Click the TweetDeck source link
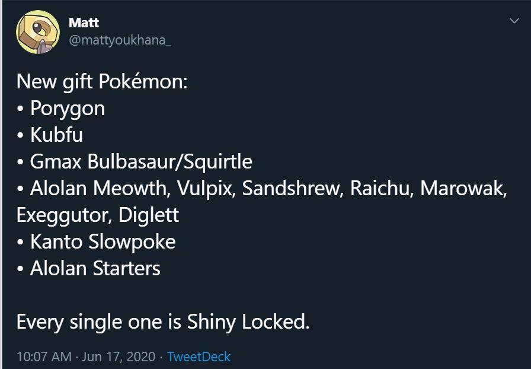This screenshot has height=369, width=531. click(199, 357)
